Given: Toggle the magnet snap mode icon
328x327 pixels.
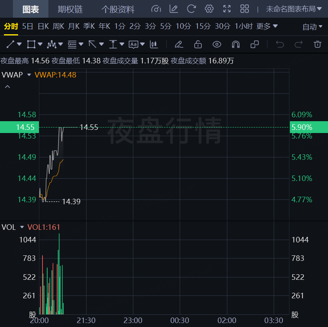Looking at the screenshot, I should [236, 44].
